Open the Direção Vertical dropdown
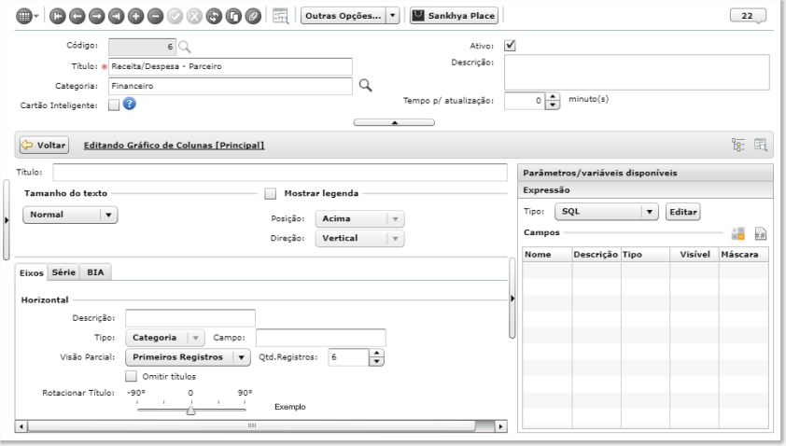The width and height of the screenshot is (786, 446). coord(359,238)
